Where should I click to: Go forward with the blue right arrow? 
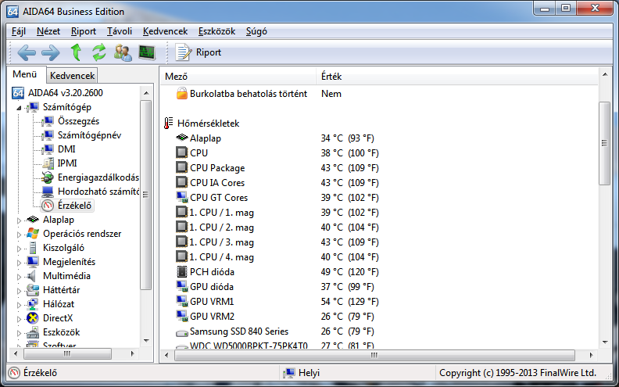[x=51, y=52]
